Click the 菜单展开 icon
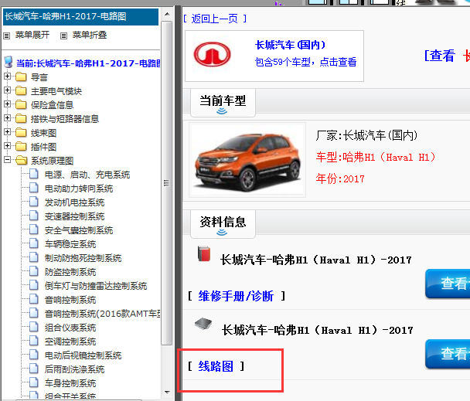470x401 pixels. click(x=7, y=36)
